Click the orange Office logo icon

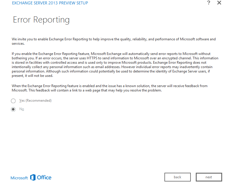click(33, 177)
